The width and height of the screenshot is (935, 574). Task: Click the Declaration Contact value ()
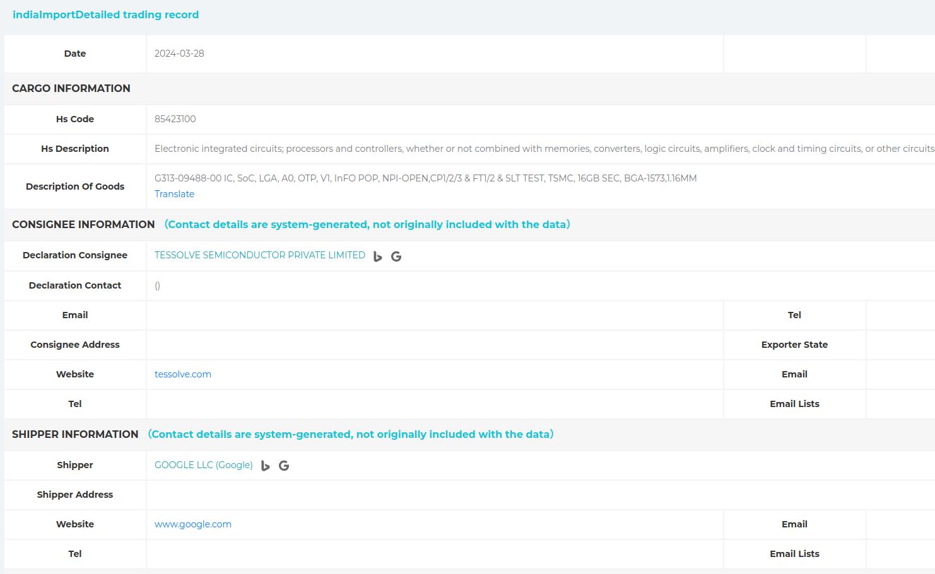pyautogui.click(x=157, y=285)
